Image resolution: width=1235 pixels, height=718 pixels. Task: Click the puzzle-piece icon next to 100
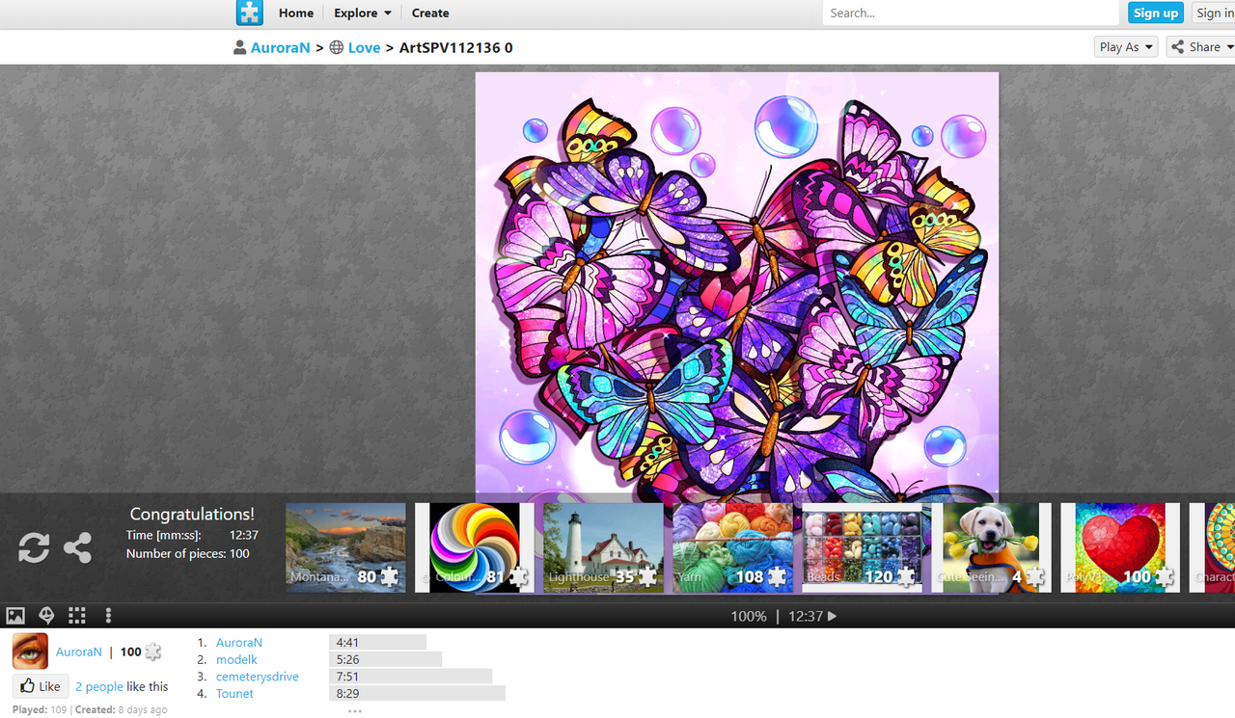point(152,652)
